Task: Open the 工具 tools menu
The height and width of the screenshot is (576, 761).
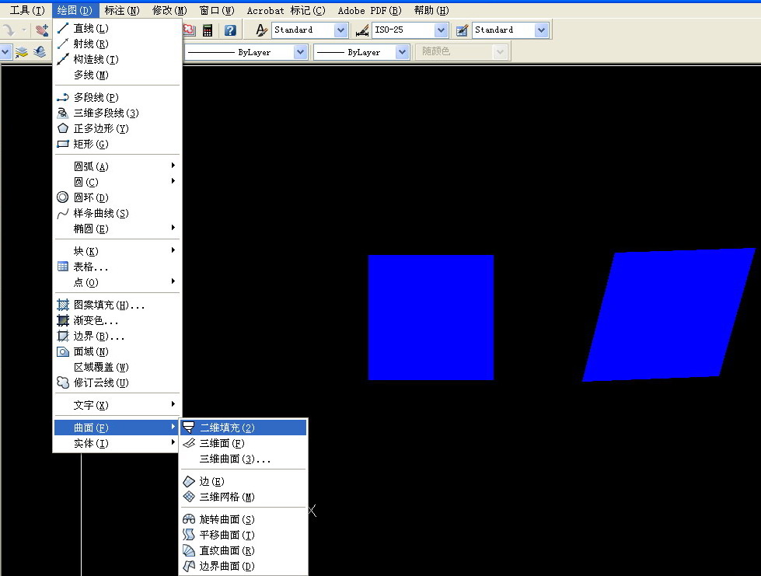Action: [x=27, y=11]
